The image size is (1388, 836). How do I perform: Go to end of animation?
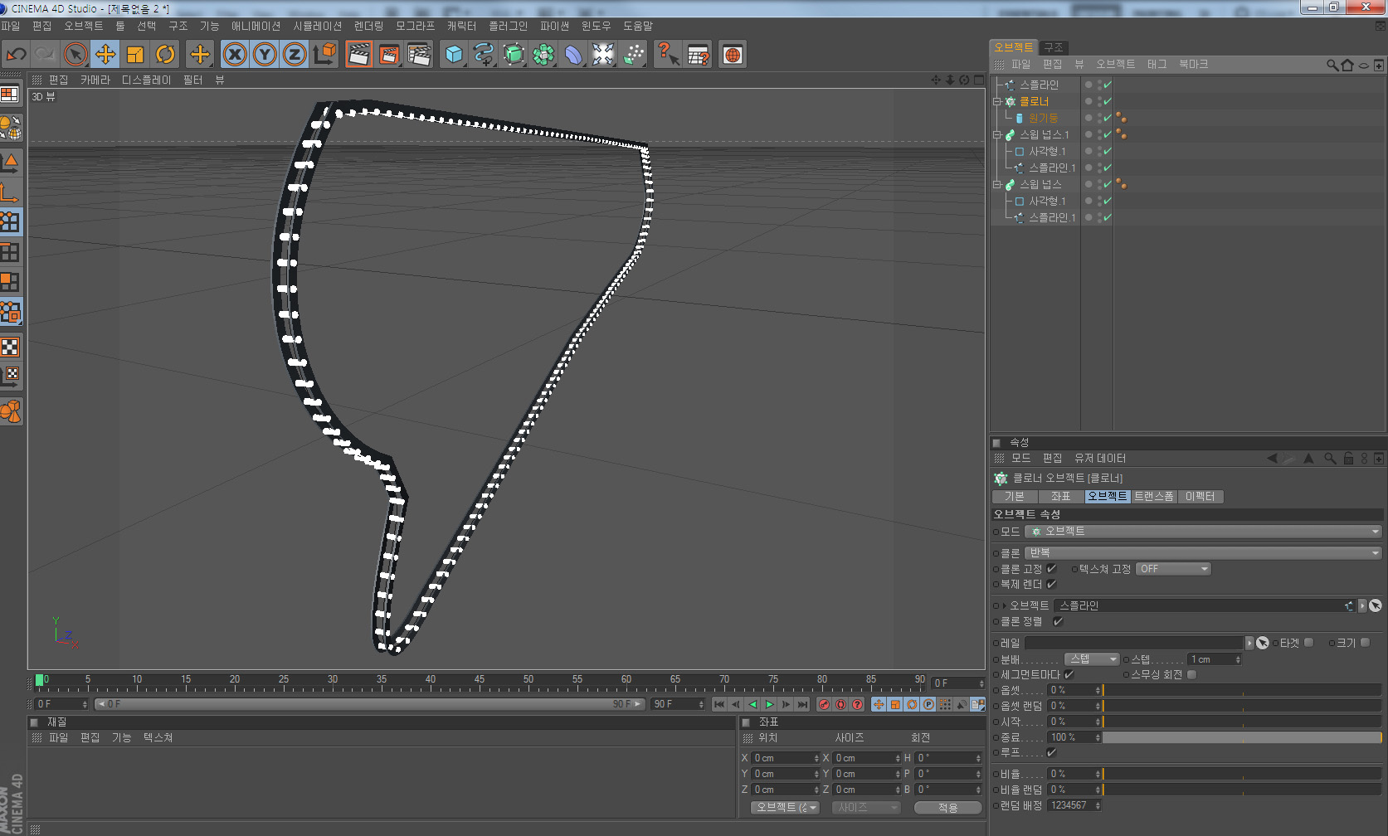click(x=802, y=704)
